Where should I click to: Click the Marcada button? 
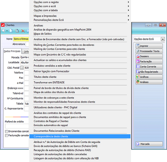point(149,144)
